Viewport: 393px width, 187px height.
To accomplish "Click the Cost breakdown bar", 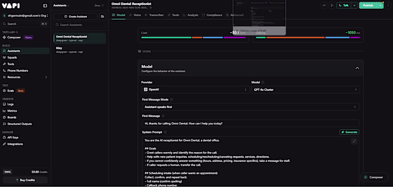I will pyautogui.click(x=194, y=38).
